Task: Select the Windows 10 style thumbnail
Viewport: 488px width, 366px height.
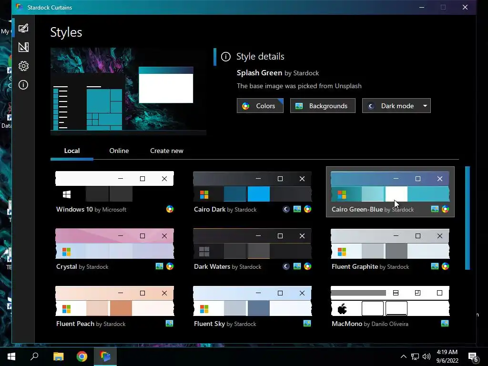Action: (114, 187)
